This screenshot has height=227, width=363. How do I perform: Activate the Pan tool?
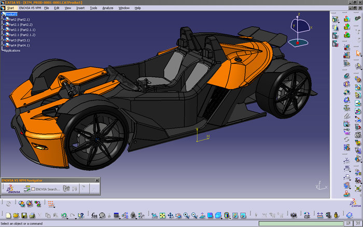point(171,216)
